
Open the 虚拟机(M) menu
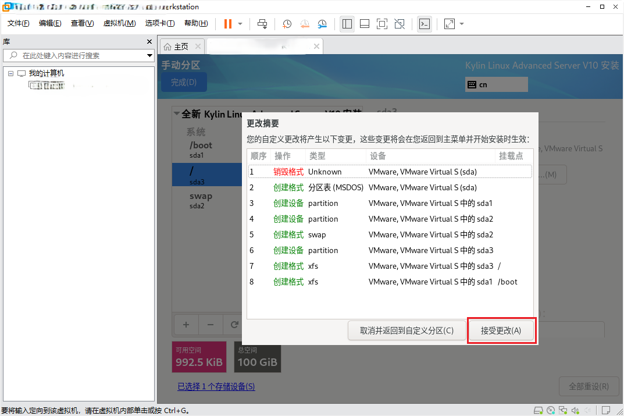119,23
